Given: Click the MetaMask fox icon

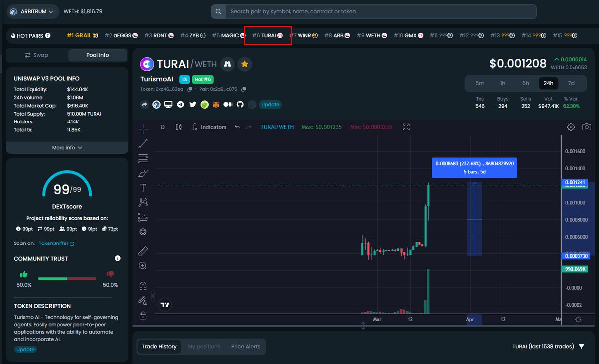Looking at the screenshot, I should coord(216,105).
